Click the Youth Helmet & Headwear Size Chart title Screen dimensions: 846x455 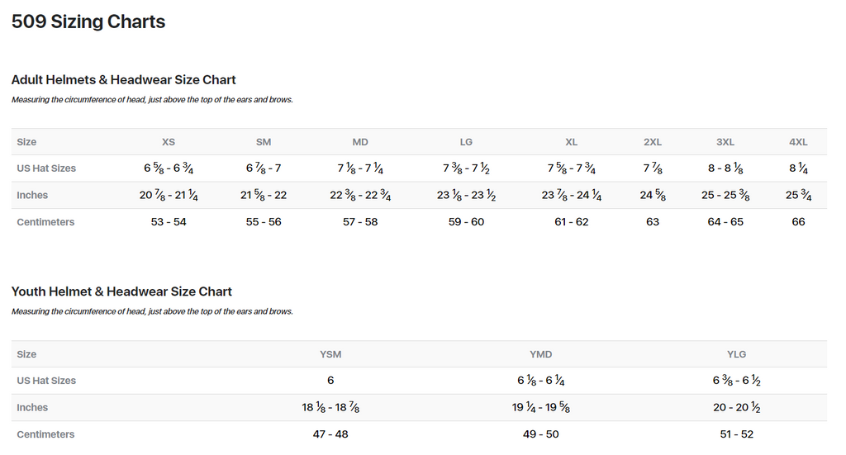point(121,291)
